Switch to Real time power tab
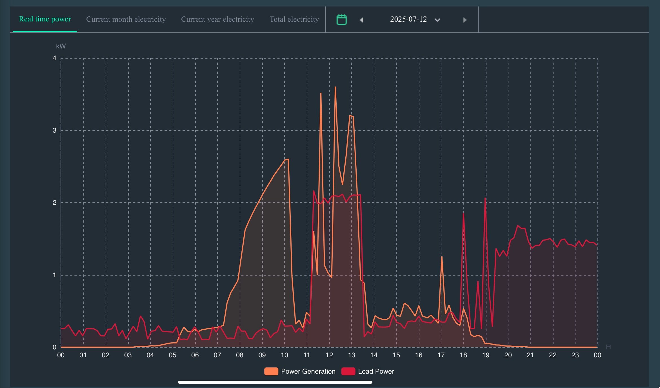The height and width of the screenshot is (388, 660). click(45, 19)
